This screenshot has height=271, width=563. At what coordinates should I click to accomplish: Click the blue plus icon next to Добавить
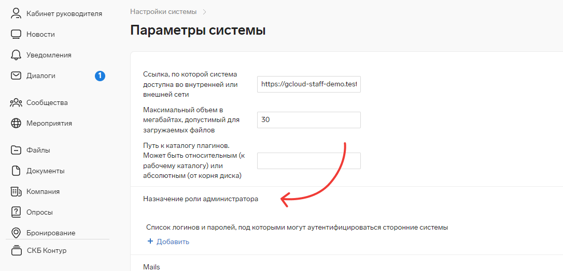(150, 242)
